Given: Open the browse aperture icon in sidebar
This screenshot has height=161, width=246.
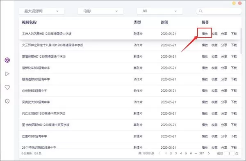Looking at the screenshot, I should 7,60.
